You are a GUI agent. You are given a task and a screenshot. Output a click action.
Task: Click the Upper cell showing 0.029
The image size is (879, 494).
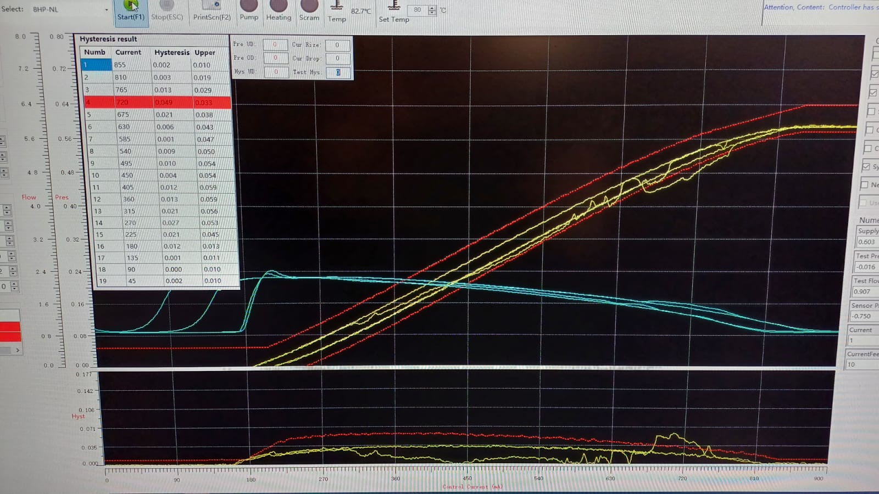coord(212,90)
